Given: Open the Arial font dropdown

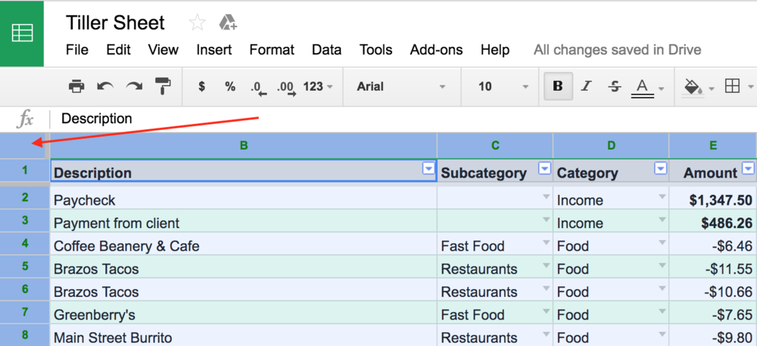Looking at the screenshot, I should tap(402, 87).
